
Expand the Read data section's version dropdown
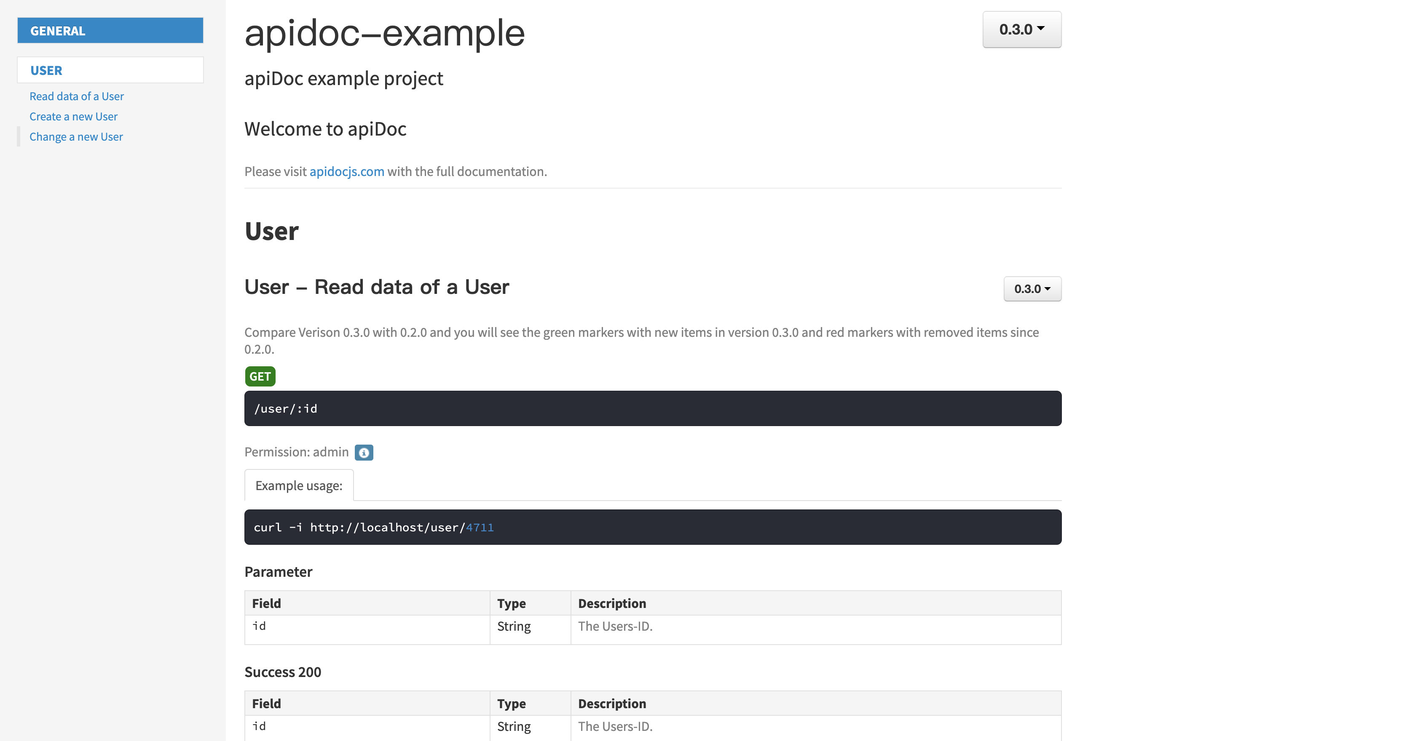pyautogui.click(x=1032, y=289)
